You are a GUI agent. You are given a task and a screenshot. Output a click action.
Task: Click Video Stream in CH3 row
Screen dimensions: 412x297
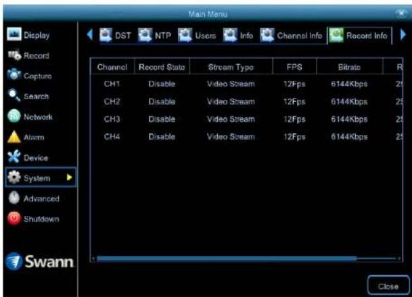click(231, 119)
